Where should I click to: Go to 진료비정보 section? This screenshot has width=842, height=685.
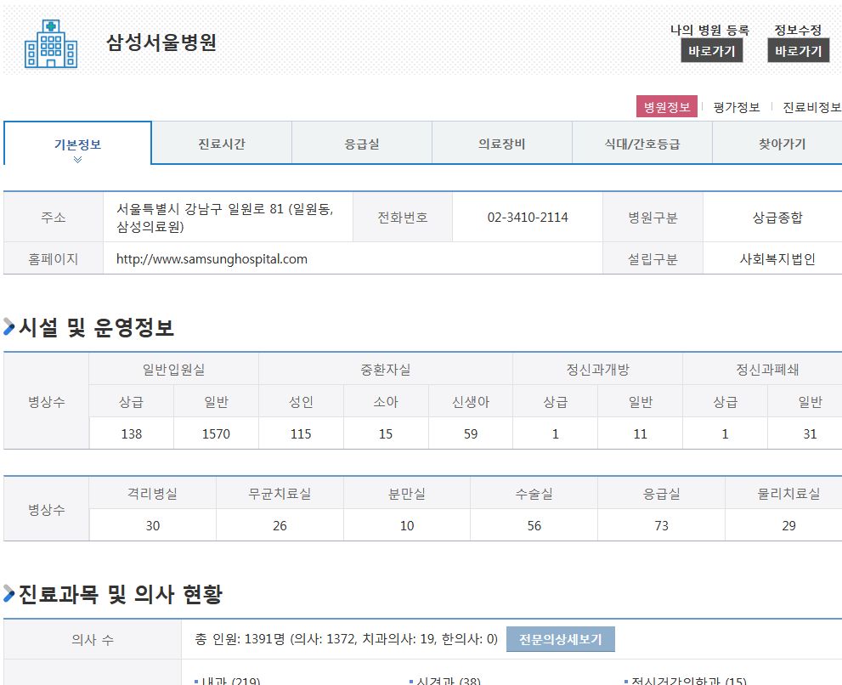point(811,107)
